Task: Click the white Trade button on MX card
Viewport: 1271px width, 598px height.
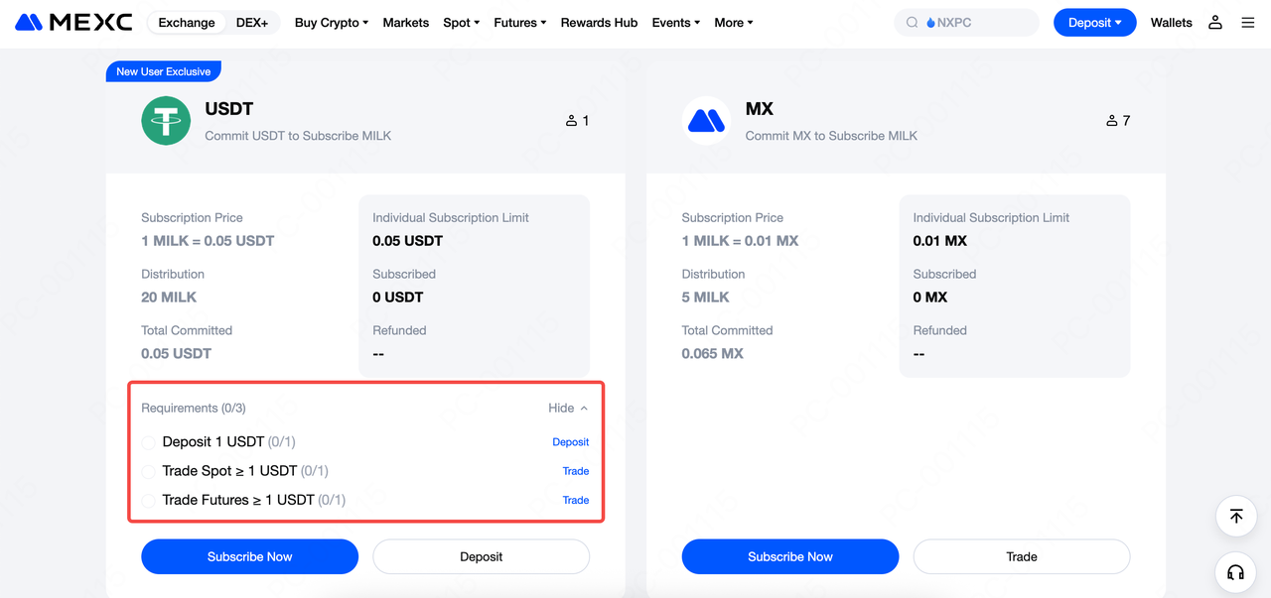Action: 1022,556
